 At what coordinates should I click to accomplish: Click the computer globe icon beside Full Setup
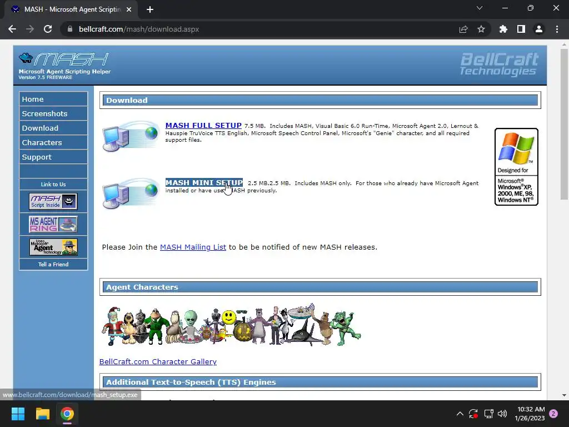[x=131, y=136]
